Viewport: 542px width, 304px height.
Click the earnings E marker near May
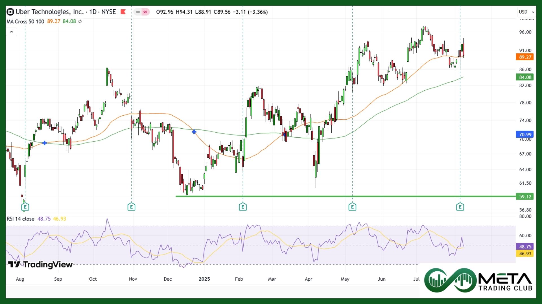pyautogui.click(x=352, y=207)
